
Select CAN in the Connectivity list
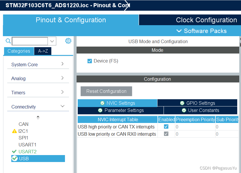click(x=23, y=124)
